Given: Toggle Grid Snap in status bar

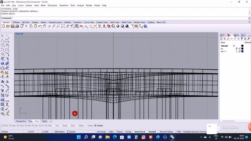Looking at the screenshot, I should 101,132.
